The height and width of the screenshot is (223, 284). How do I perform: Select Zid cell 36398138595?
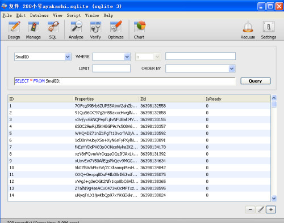[x=153, y=188]
